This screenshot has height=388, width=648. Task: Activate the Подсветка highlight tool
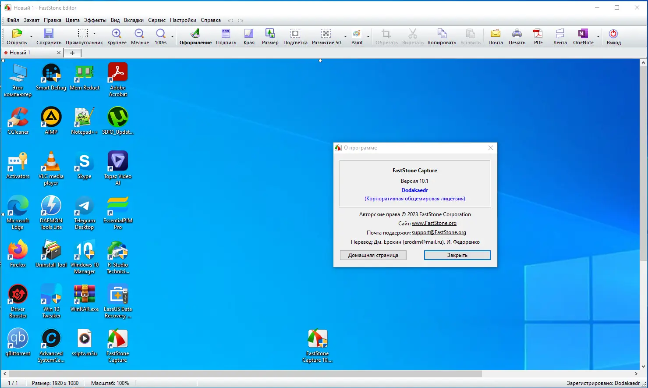(295, 35)
